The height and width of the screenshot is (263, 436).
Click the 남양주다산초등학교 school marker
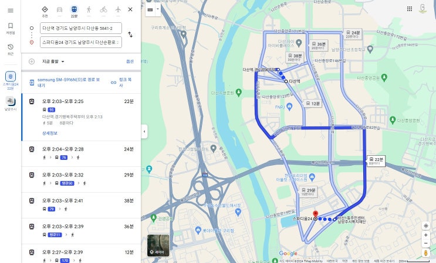[370, 49]
